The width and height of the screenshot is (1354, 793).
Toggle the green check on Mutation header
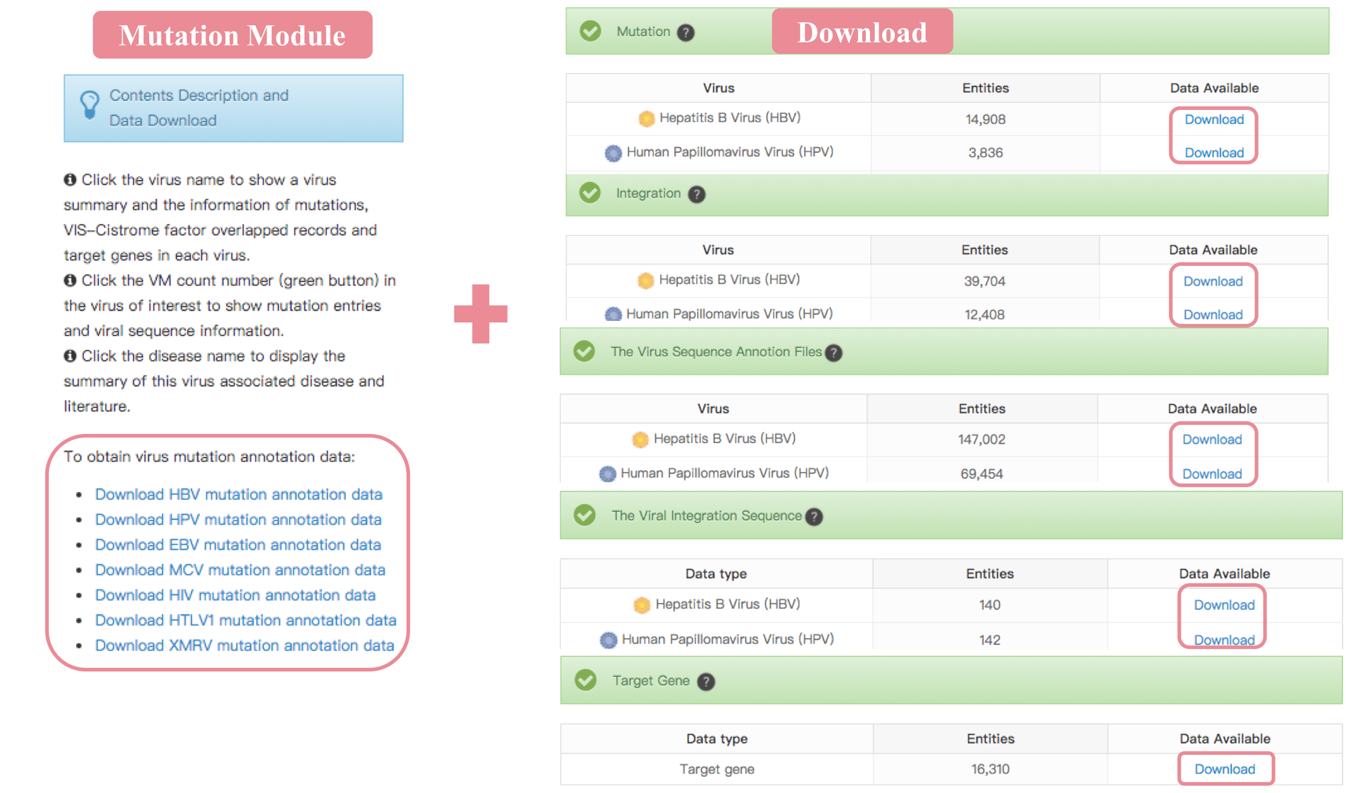point(590,31)
